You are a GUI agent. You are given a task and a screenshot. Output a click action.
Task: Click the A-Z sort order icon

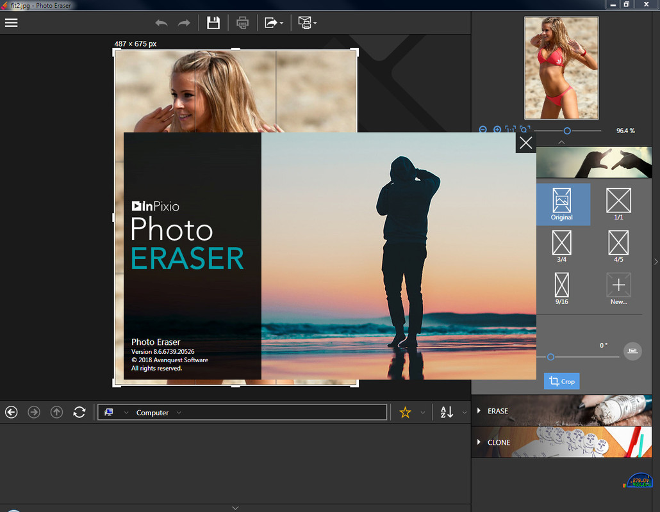click(x=447, y=413)
